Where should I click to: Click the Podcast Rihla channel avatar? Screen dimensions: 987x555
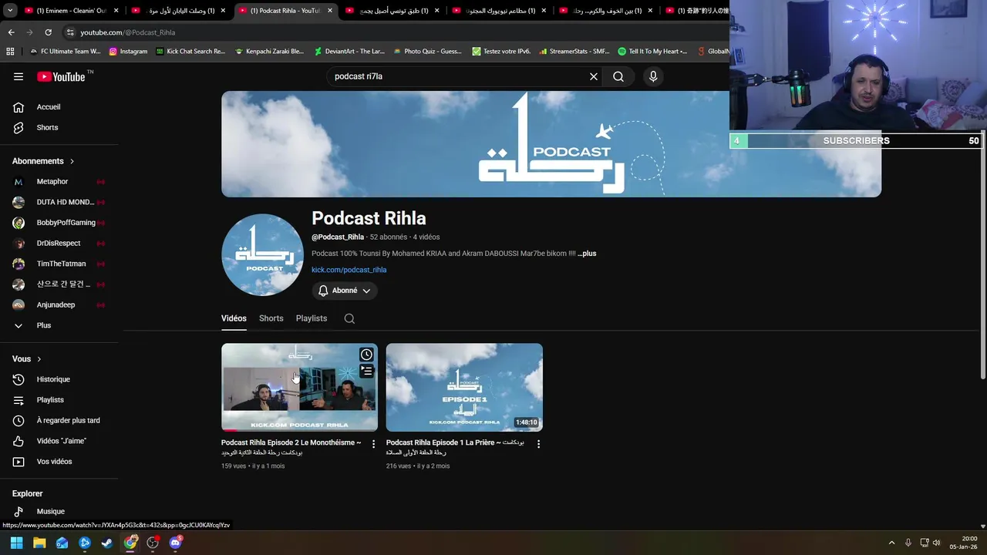click(x=262, y=254)
